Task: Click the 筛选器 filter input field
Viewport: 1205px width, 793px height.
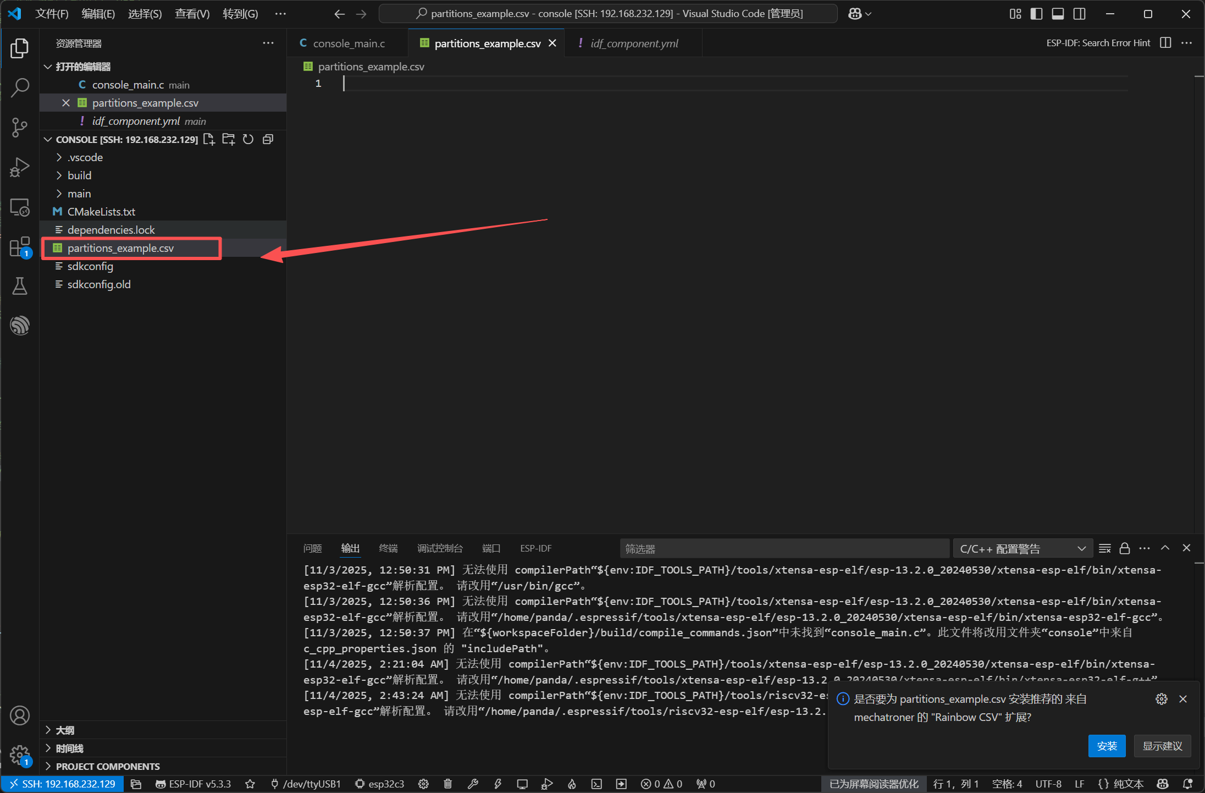Action: pos(784,548)
